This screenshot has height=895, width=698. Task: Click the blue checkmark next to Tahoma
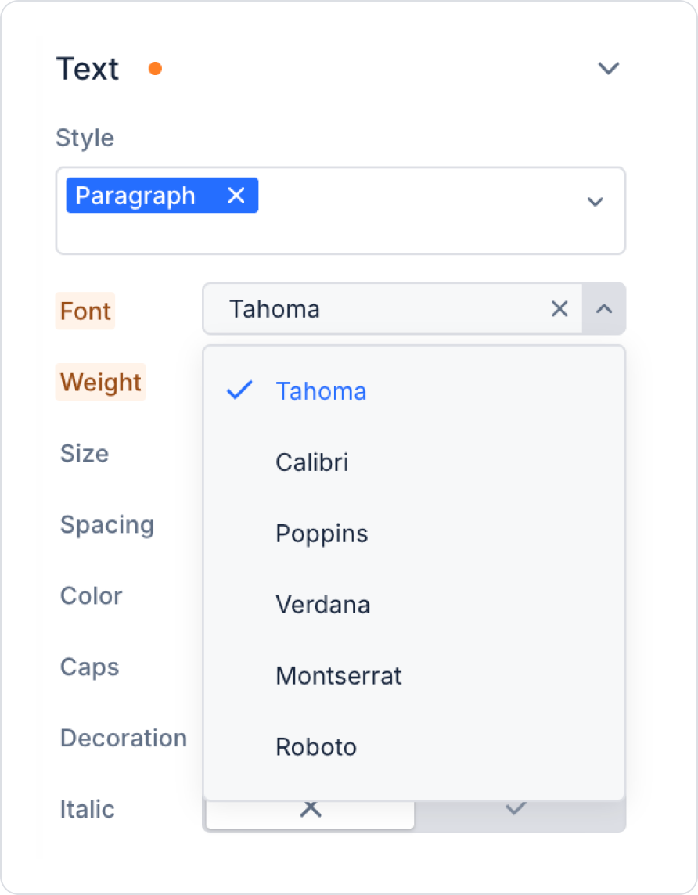[239, 390]
